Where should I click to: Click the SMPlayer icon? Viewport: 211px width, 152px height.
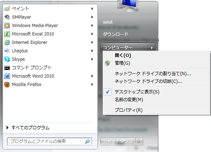(7, 17)
